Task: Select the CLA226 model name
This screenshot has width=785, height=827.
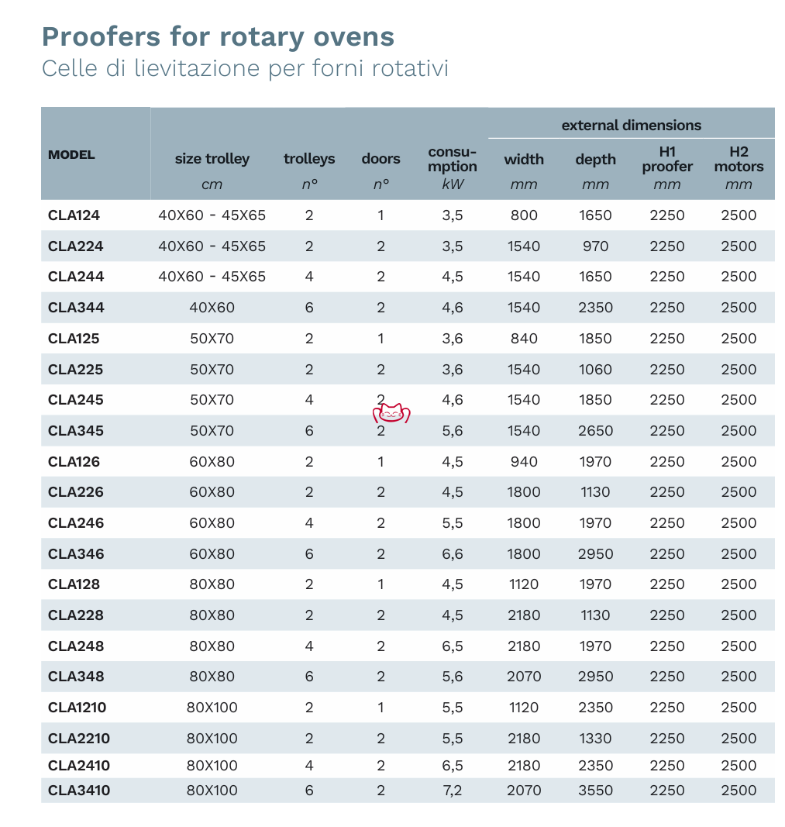Action: (76, 492)
